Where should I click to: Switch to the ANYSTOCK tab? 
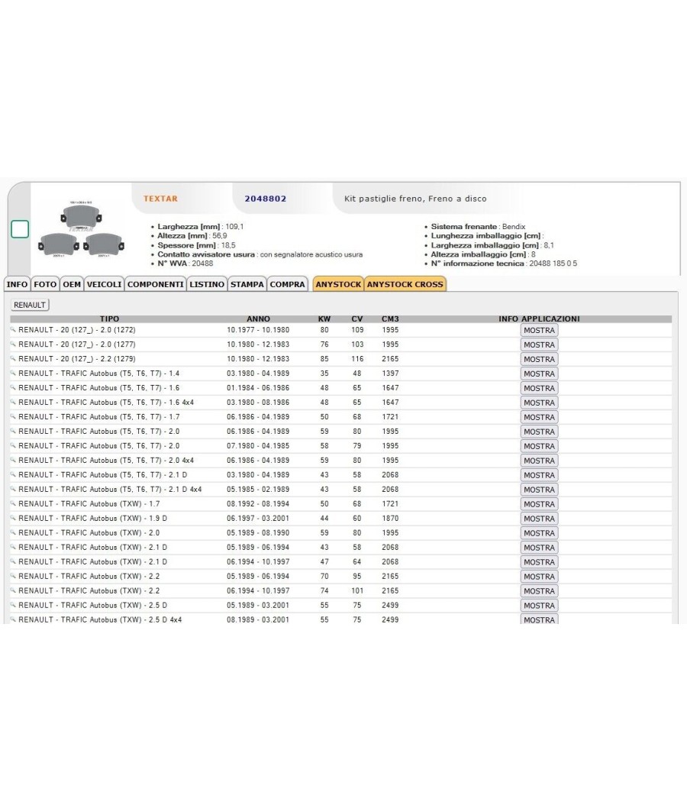338,284
